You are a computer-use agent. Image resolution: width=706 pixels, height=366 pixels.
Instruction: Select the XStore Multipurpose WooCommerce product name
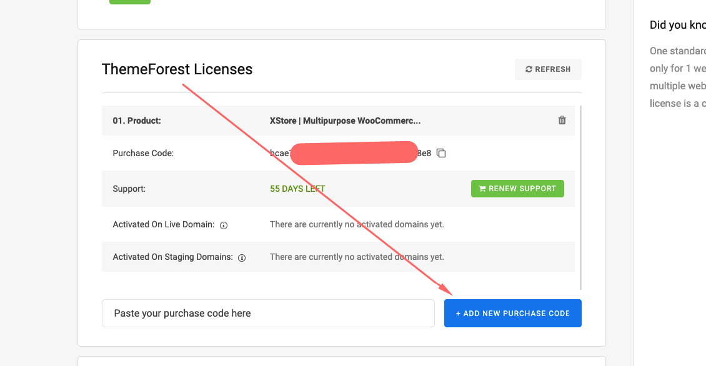pyautogui.click(x=346, y=121)
